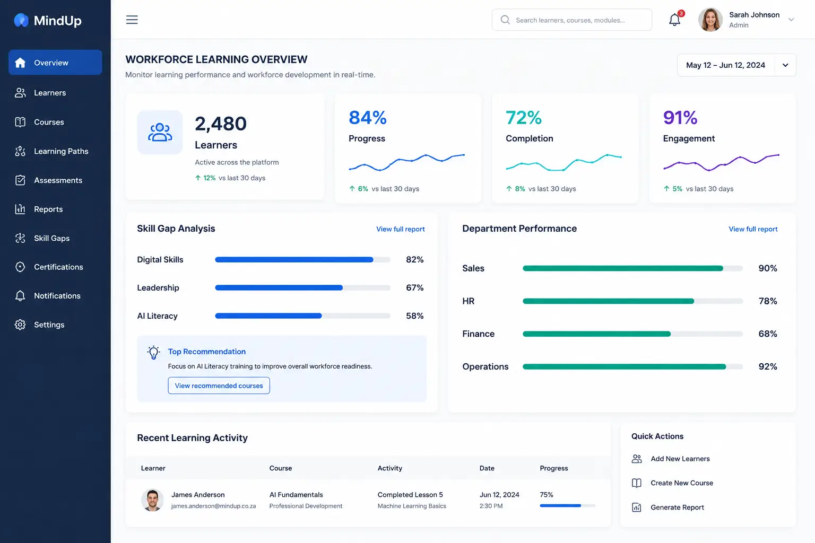Open Skill Gap Analysis View full report
Screen dimensions: 815x543
pos(401,229)
